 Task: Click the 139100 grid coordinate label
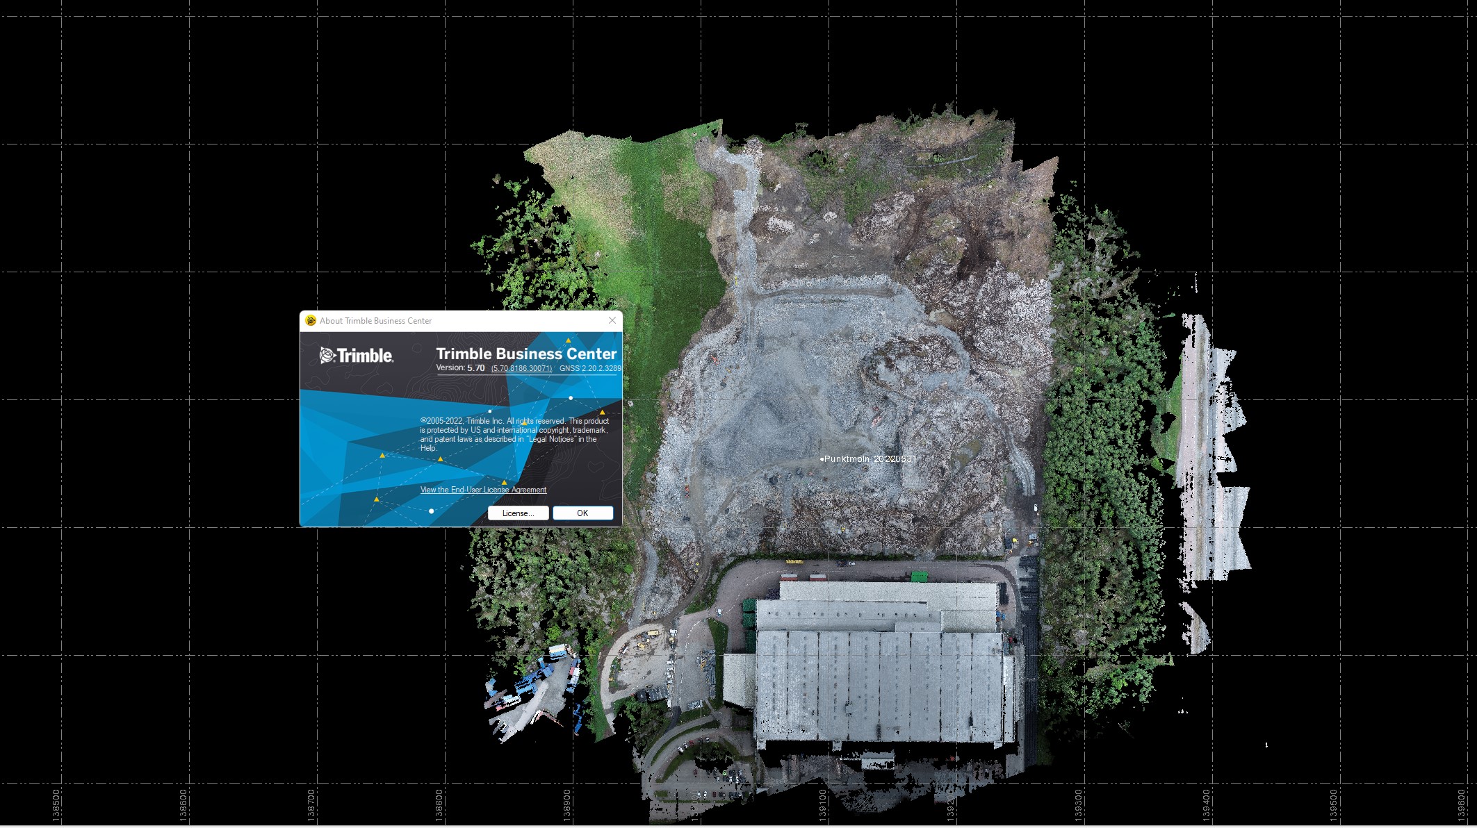pos(823,804)
